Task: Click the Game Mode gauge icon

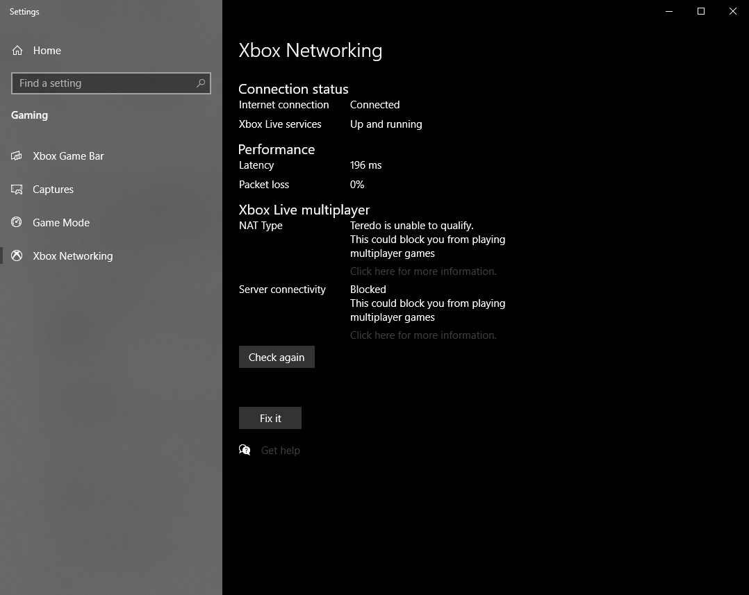Action: 17,223
